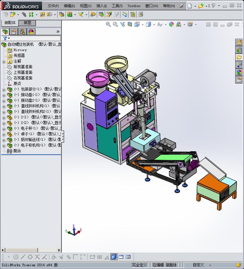Open View Orientation dropdown arrow
244x269 pixels.
[143, 25]
